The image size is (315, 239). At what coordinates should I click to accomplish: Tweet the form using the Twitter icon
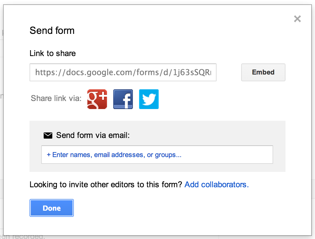[x=149, y=99]
